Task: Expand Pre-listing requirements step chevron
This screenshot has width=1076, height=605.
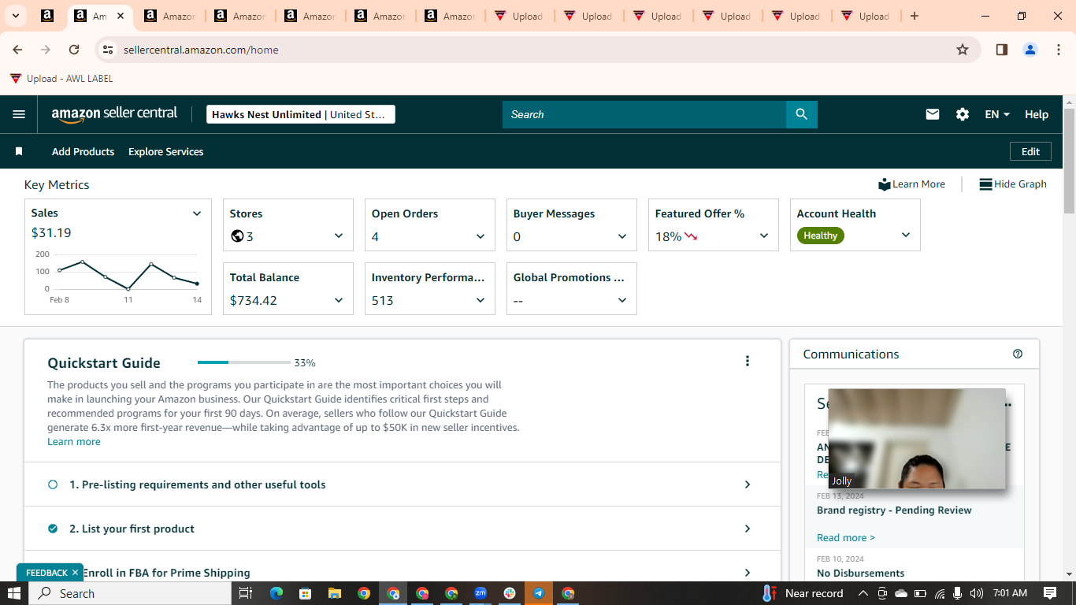Action: point(748,484)
